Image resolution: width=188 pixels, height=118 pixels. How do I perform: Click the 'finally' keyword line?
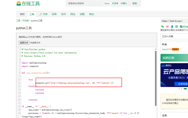click(x=33, y=86)
